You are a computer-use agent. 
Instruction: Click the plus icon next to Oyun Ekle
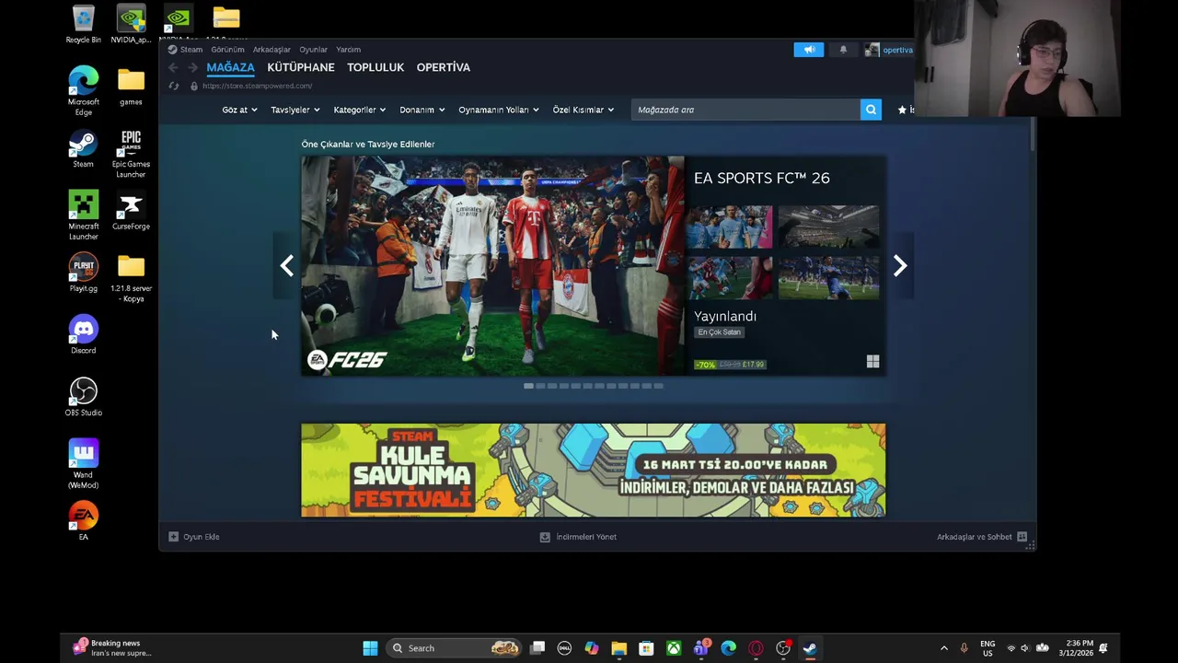click(173, 537)
